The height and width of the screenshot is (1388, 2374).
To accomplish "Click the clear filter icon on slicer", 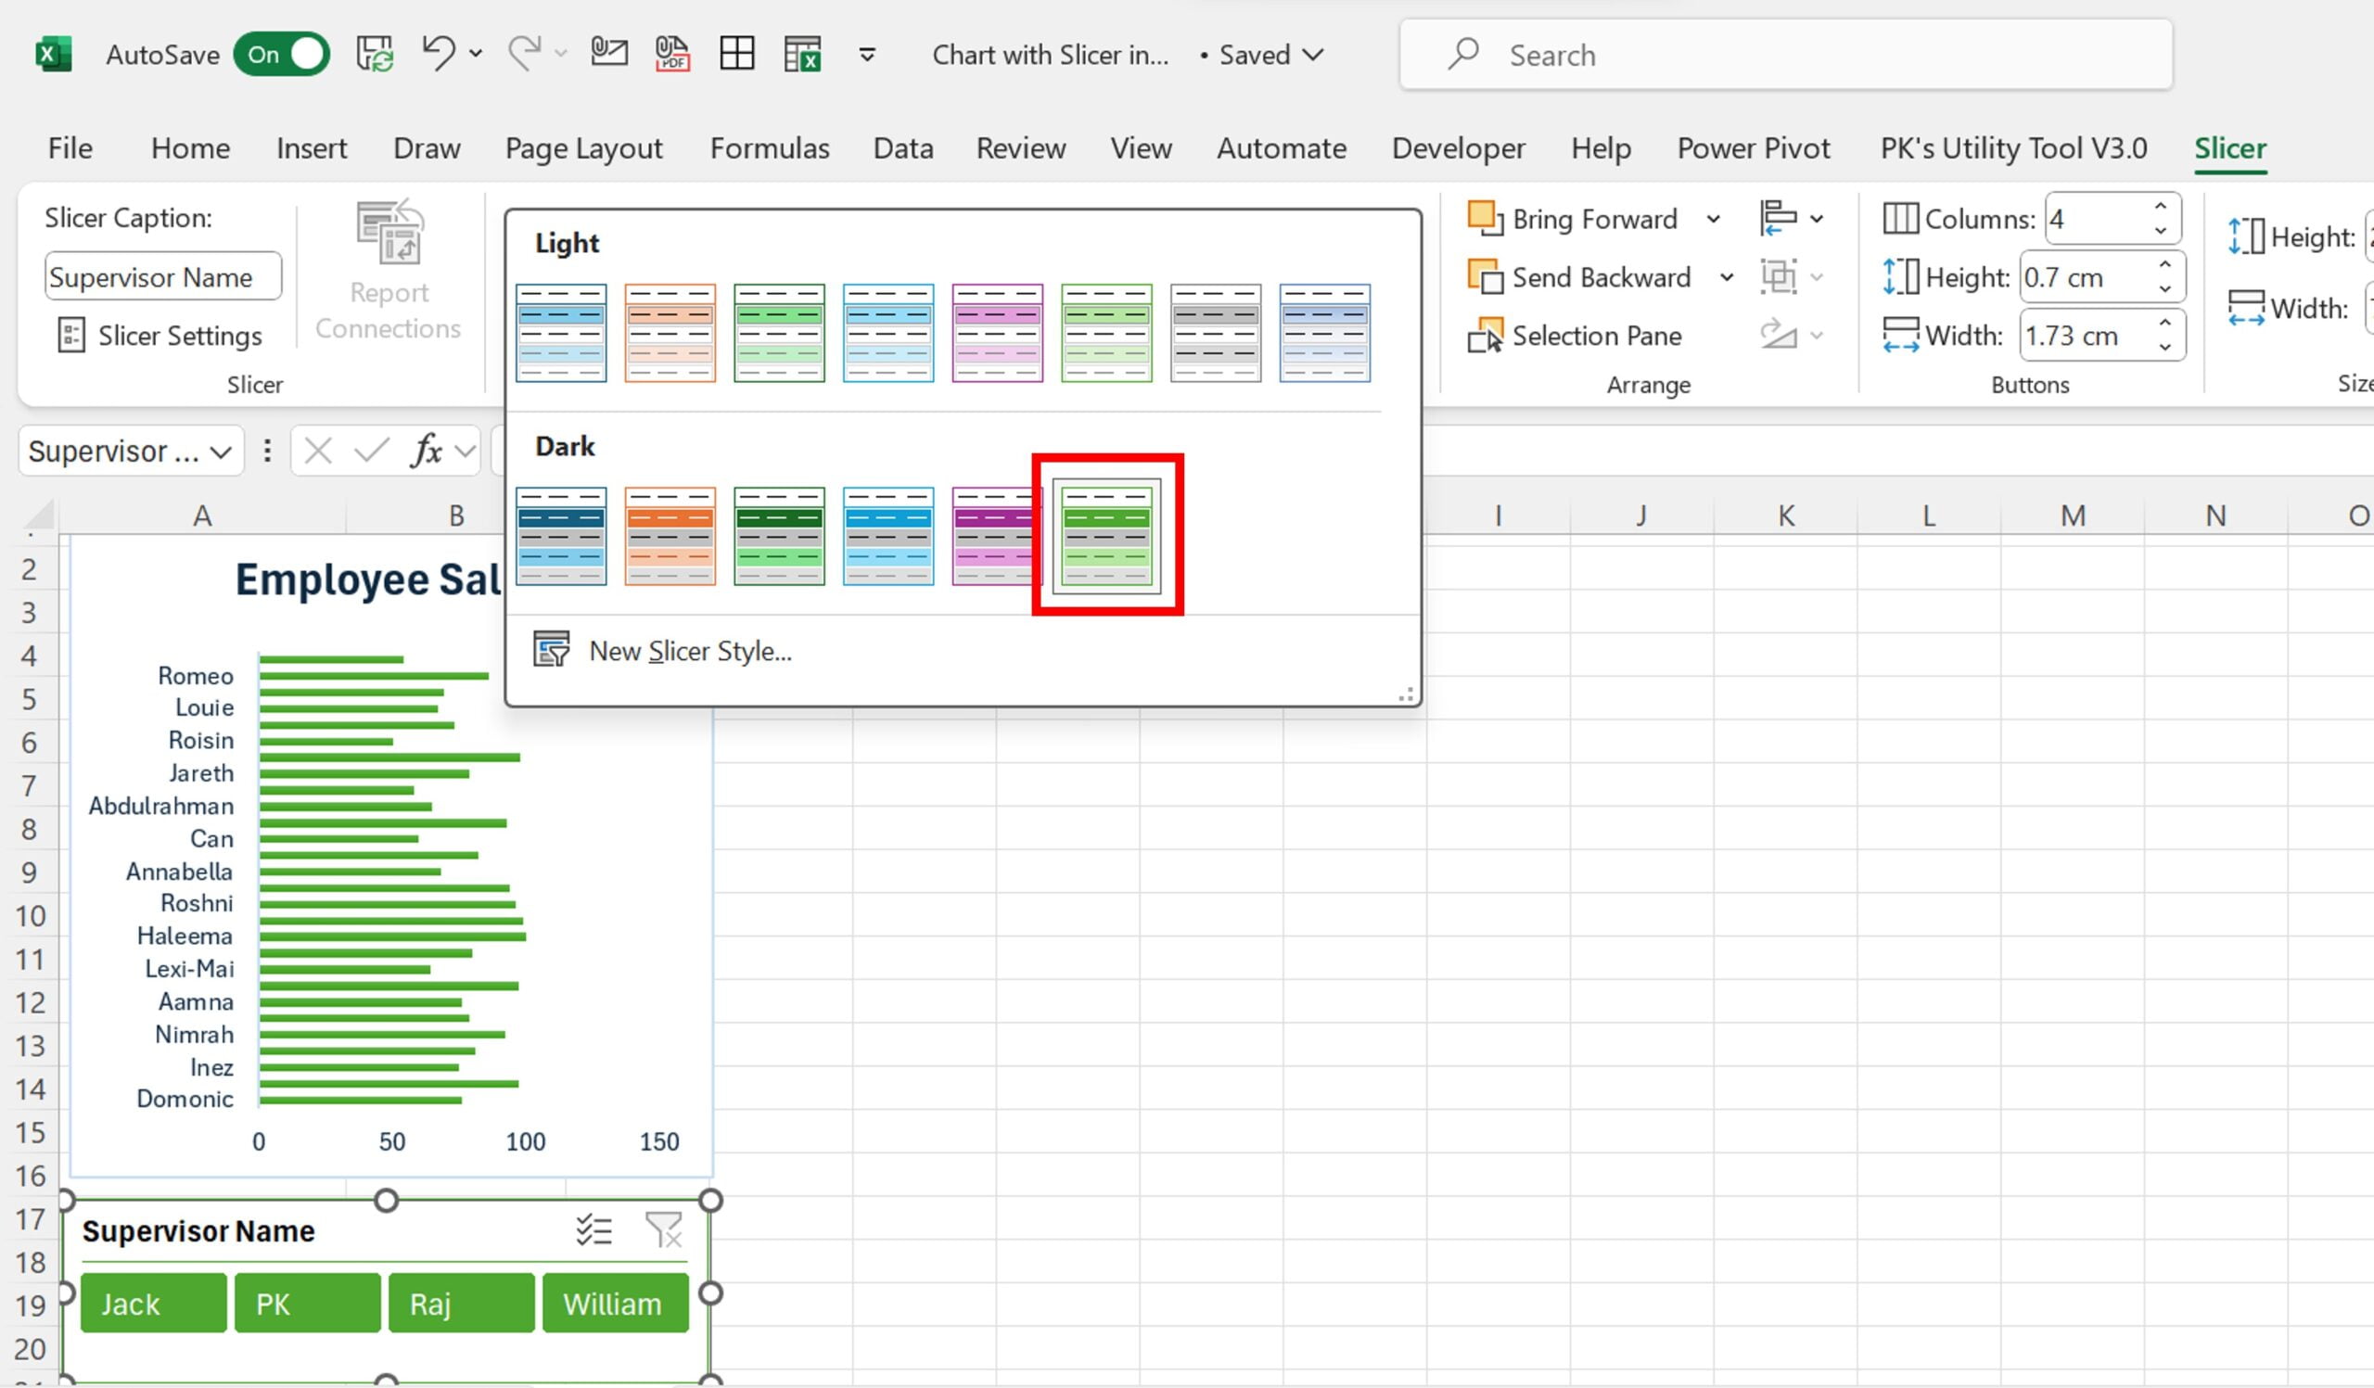I will [664, 1229].
